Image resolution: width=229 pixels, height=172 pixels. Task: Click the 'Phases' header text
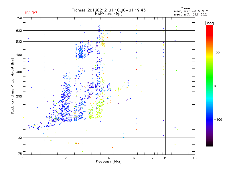point(185,8)
